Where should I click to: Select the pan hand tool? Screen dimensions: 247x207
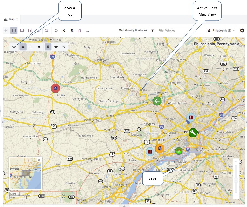tap(23, 47)
